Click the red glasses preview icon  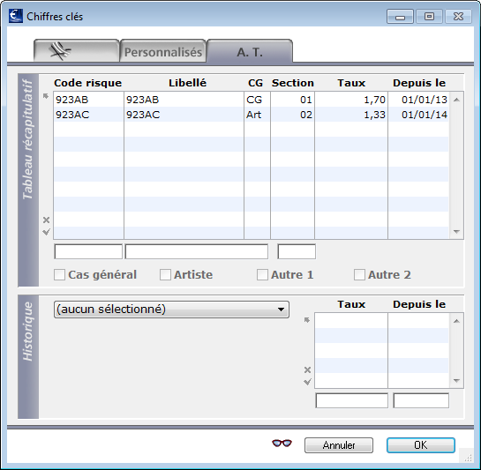(x=282, y=444)
